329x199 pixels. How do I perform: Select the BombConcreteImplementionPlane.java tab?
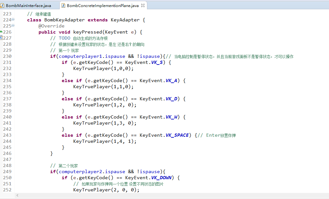tap(103, 6)
